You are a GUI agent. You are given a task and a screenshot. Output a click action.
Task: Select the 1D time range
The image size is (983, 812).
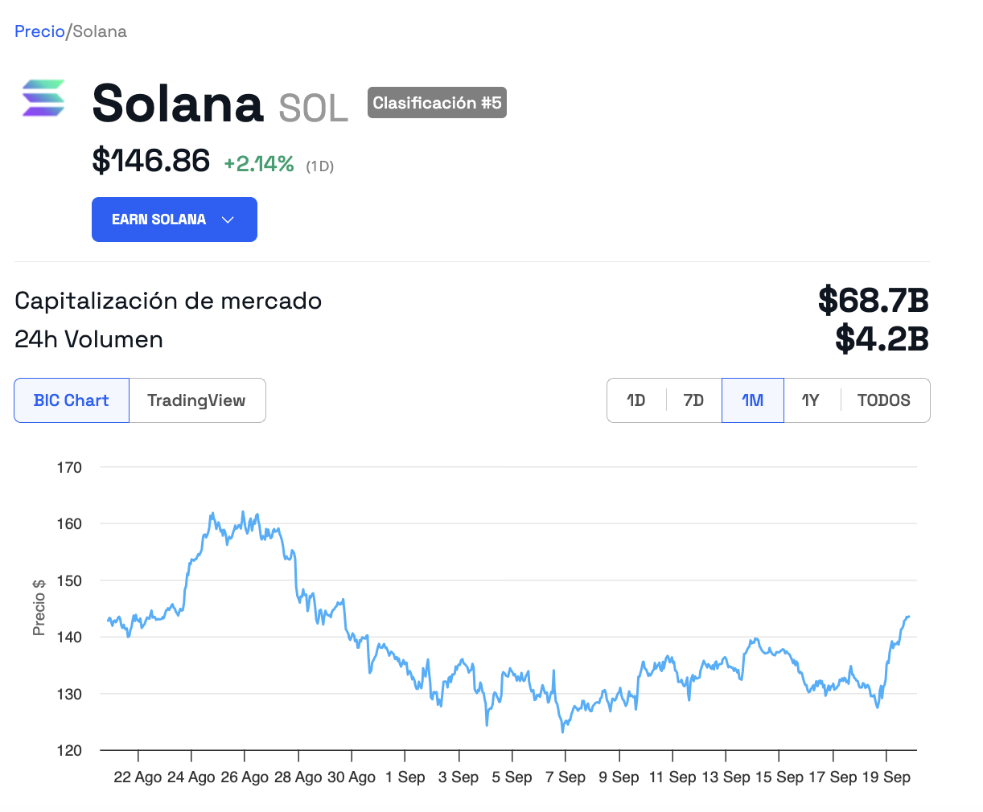[636, 400]
